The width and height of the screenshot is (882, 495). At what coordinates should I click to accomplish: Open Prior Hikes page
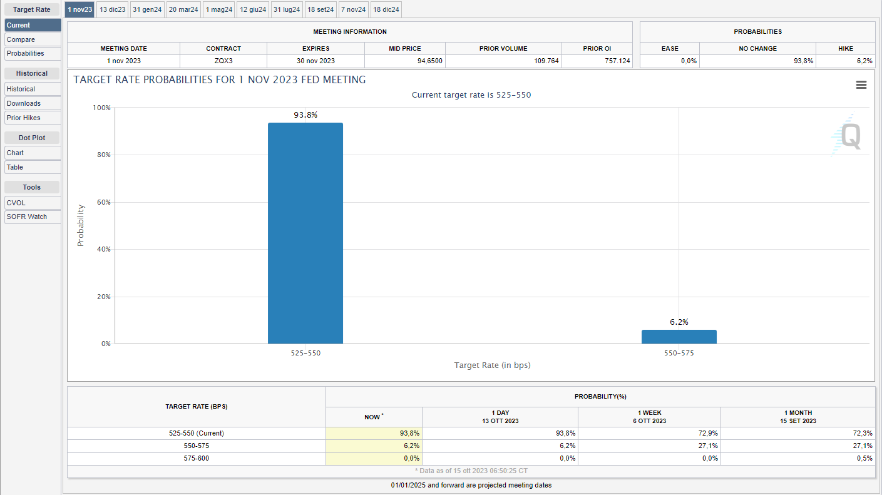pyautogui.click(x=33, y=118)
